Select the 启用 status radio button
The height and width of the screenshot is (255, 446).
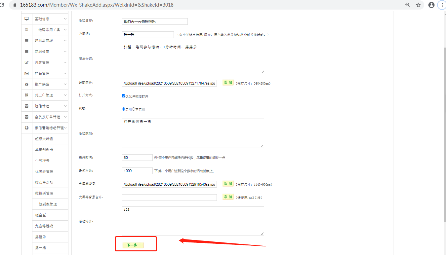(x=124, y=109)
